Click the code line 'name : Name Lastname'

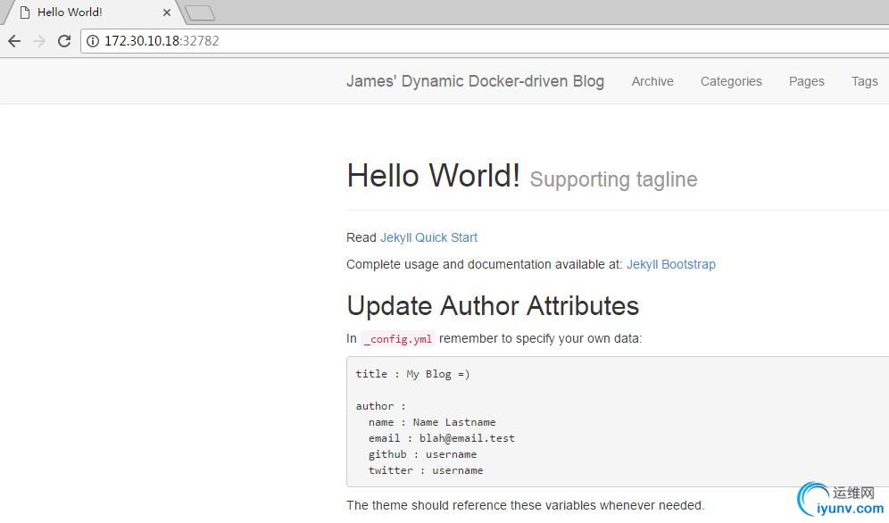pos(432,422)
